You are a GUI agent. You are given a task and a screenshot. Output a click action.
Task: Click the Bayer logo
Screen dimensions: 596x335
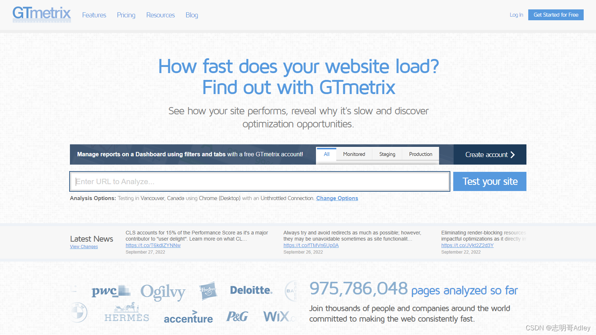[x=291, y=291]
